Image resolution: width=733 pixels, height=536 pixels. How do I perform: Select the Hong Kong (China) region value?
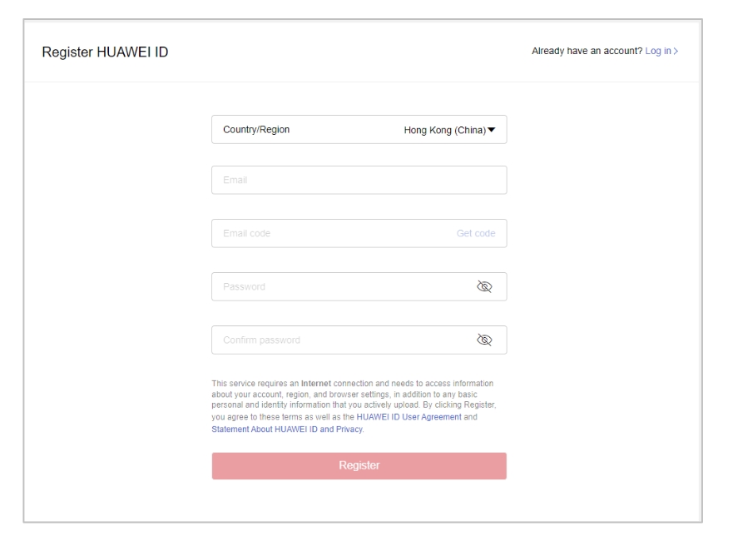pyautogui.click(x=444, y=130)
